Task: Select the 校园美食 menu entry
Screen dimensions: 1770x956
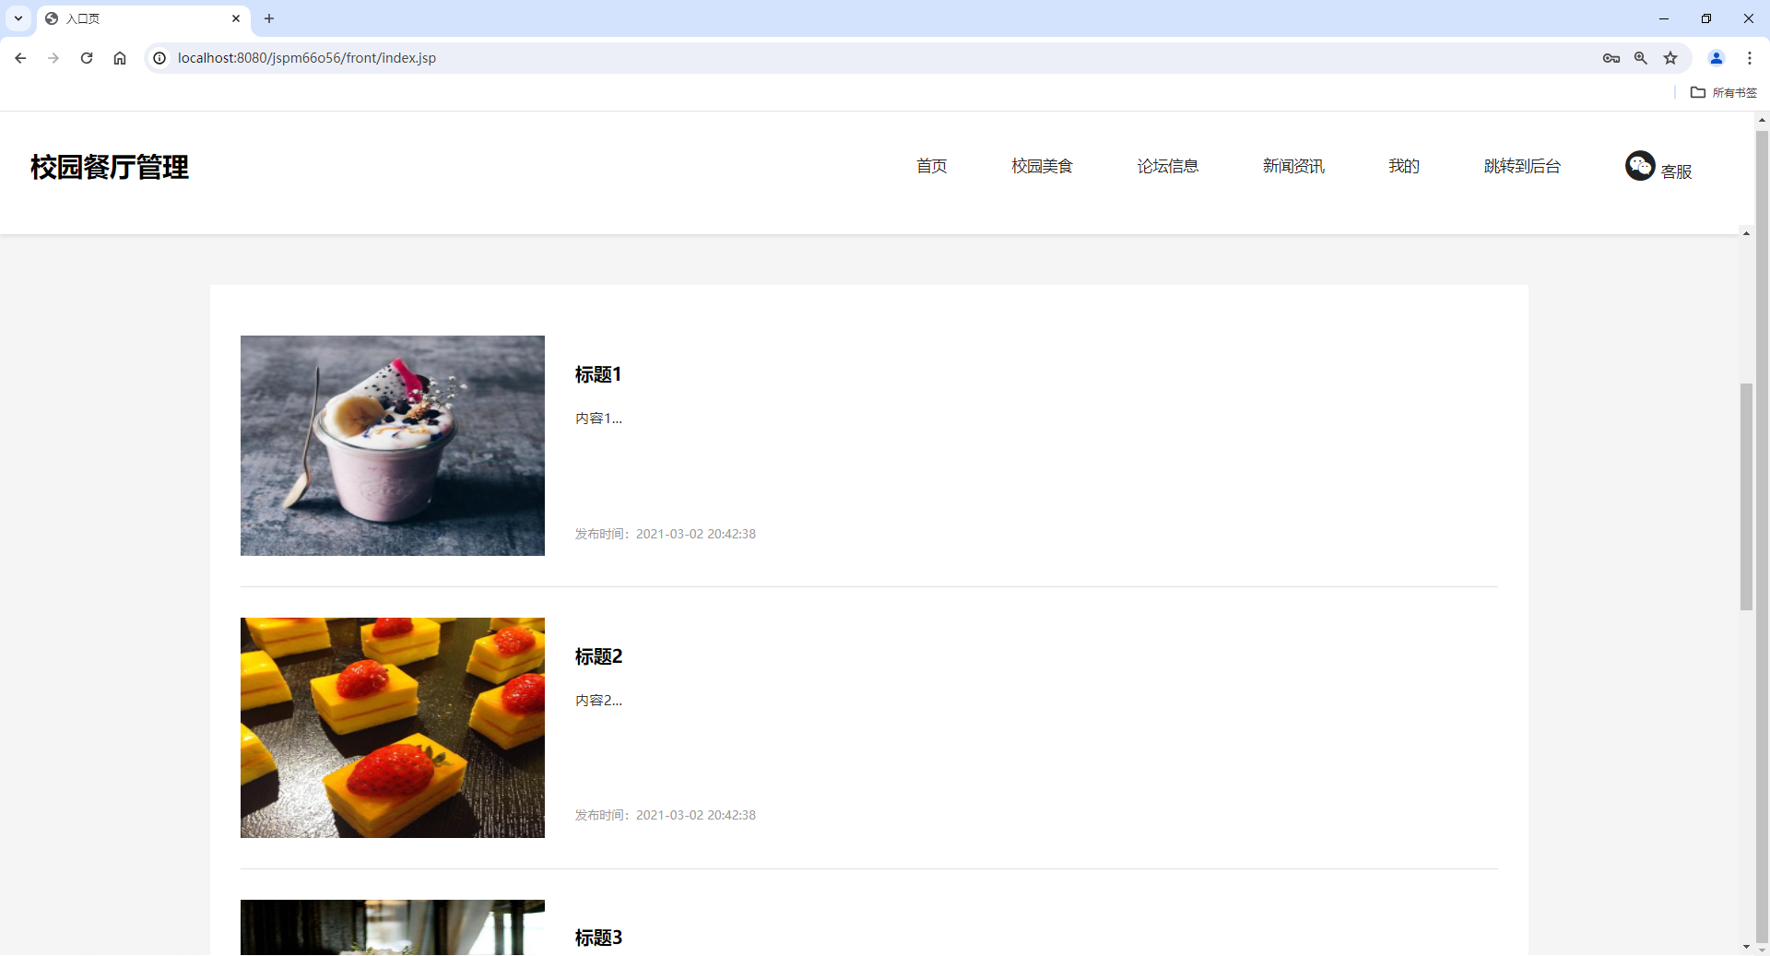Action: tap(1041, 166)
